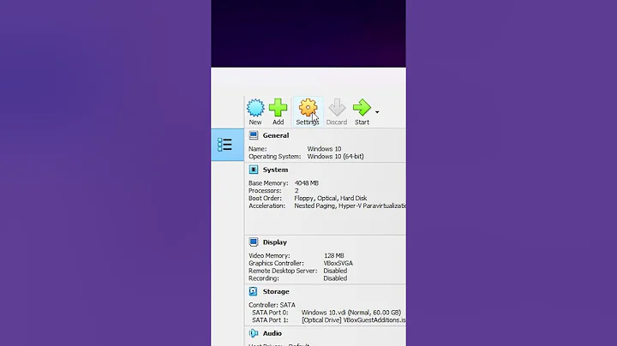This screenshot has height=346, width=617.
Task: Click the Discard arrow icon
Action: 337,108
